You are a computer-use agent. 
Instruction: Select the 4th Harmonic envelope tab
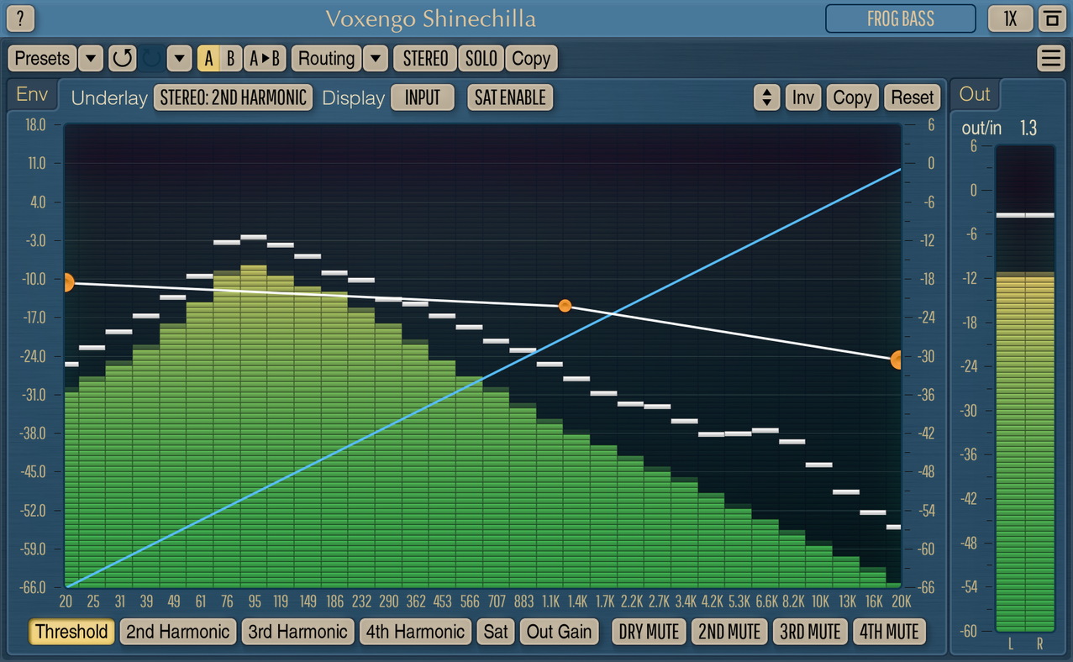pos(416,632)
